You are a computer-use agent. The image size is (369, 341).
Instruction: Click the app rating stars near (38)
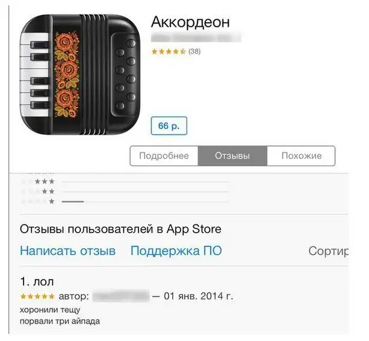pyautogui.click(x=169, y=51)
